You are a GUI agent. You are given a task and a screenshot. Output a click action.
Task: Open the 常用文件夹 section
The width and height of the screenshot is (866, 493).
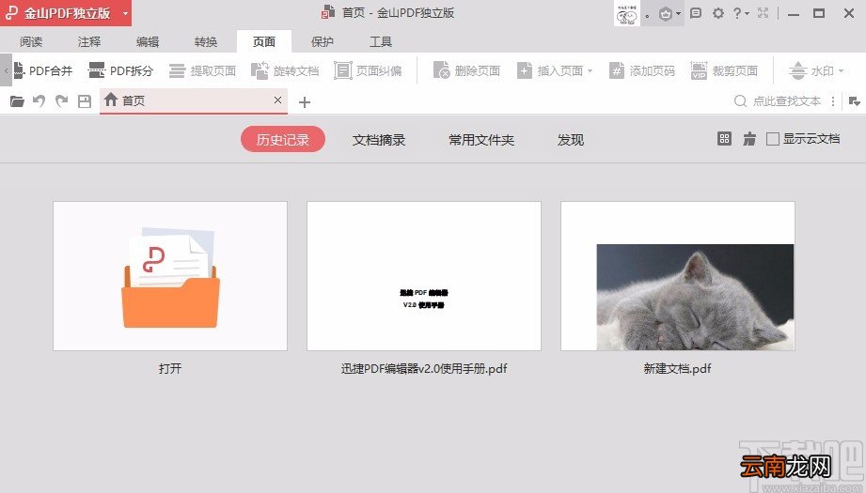(481, 140)
